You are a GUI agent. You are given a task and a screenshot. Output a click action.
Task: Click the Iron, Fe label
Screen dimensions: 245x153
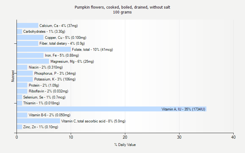click(62, 55)
